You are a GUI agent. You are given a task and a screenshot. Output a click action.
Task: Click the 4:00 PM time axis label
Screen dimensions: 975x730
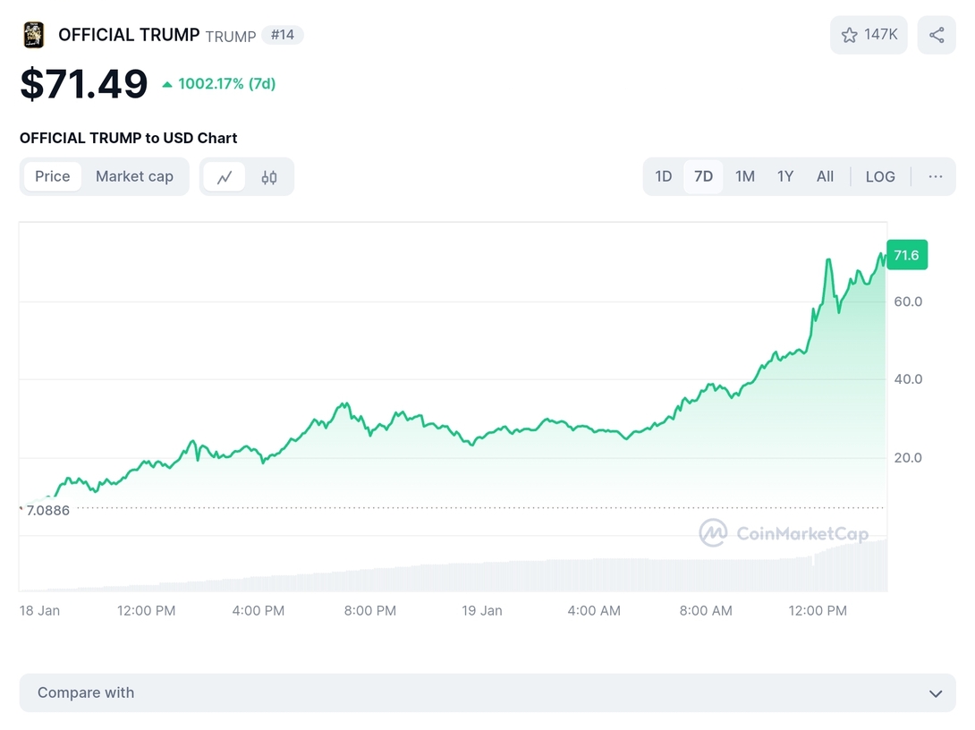pyautogui.click(x=258, y=611)
